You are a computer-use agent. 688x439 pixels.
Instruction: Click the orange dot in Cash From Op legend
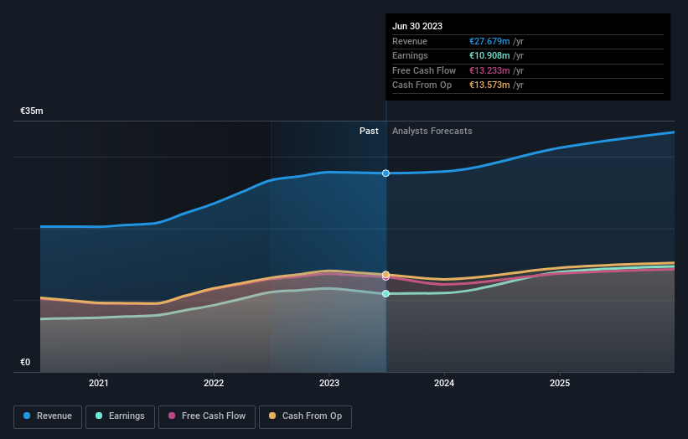272,416
